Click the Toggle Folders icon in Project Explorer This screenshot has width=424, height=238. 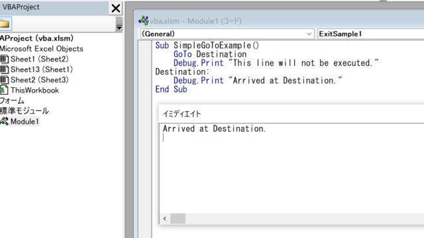[x=5, y=24]
